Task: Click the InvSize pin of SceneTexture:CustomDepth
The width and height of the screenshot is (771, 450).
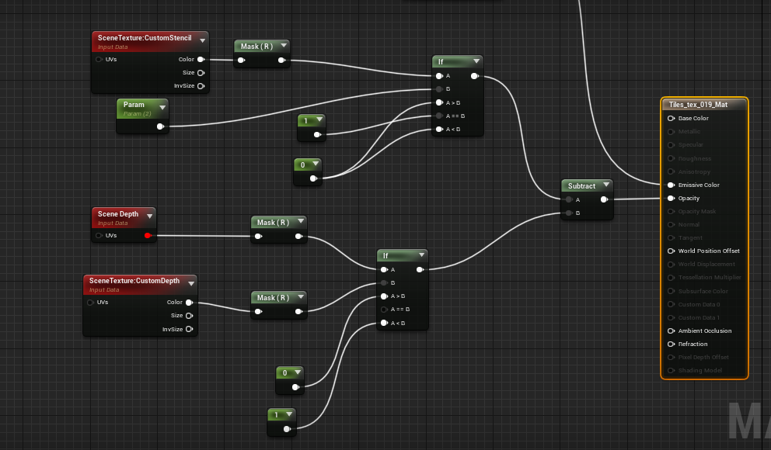Action: point(189,329)
